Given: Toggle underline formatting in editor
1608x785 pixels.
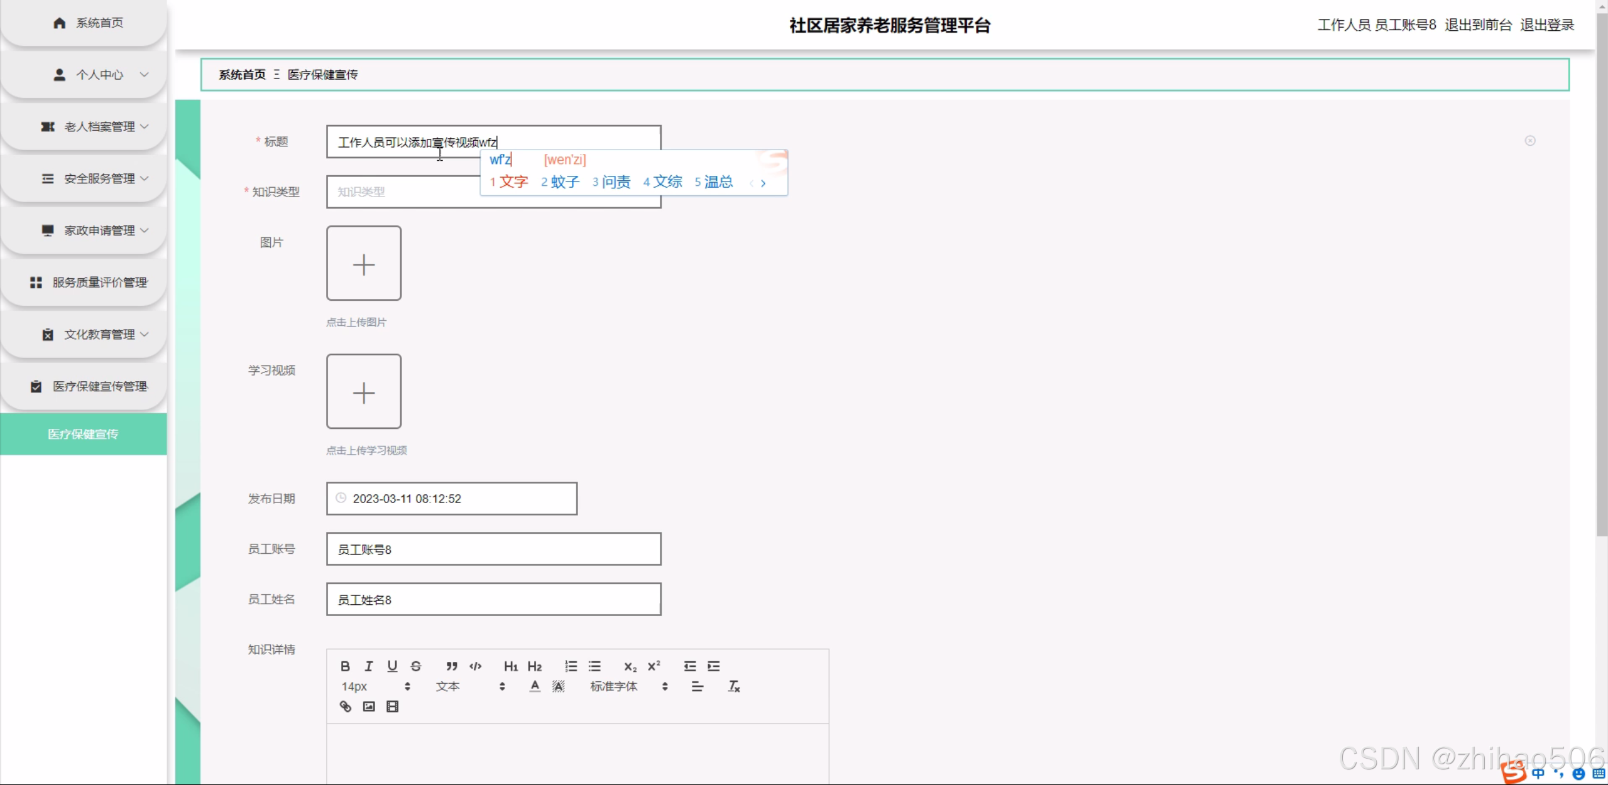Looking at the screenshot, I should point(392,666).
